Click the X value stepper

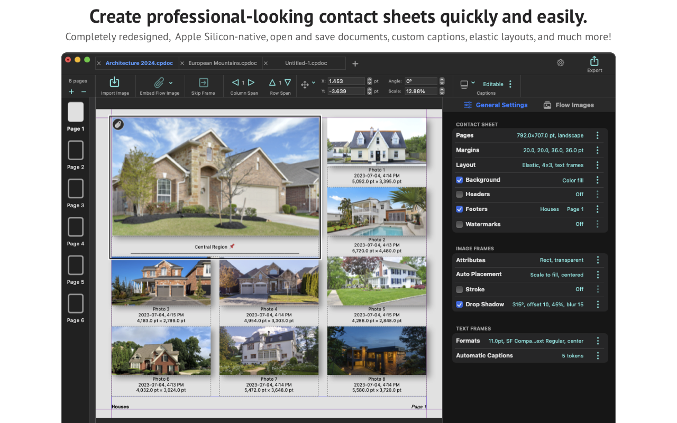[369, 81]
